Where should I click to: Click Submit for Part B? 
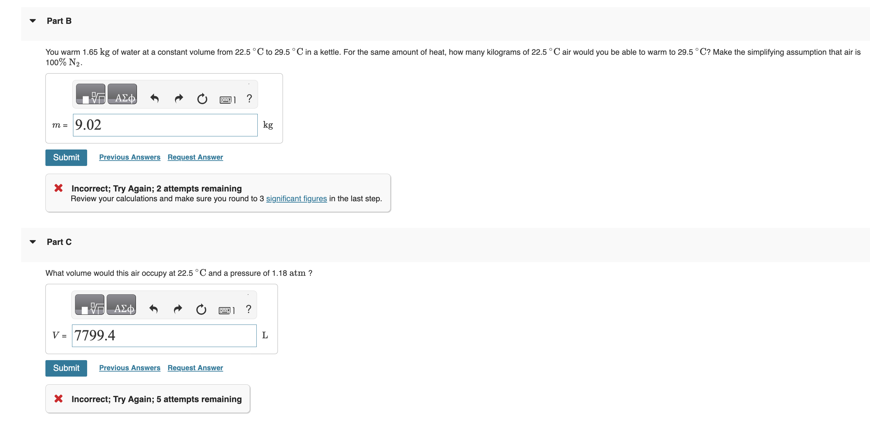tap(66, 157)
